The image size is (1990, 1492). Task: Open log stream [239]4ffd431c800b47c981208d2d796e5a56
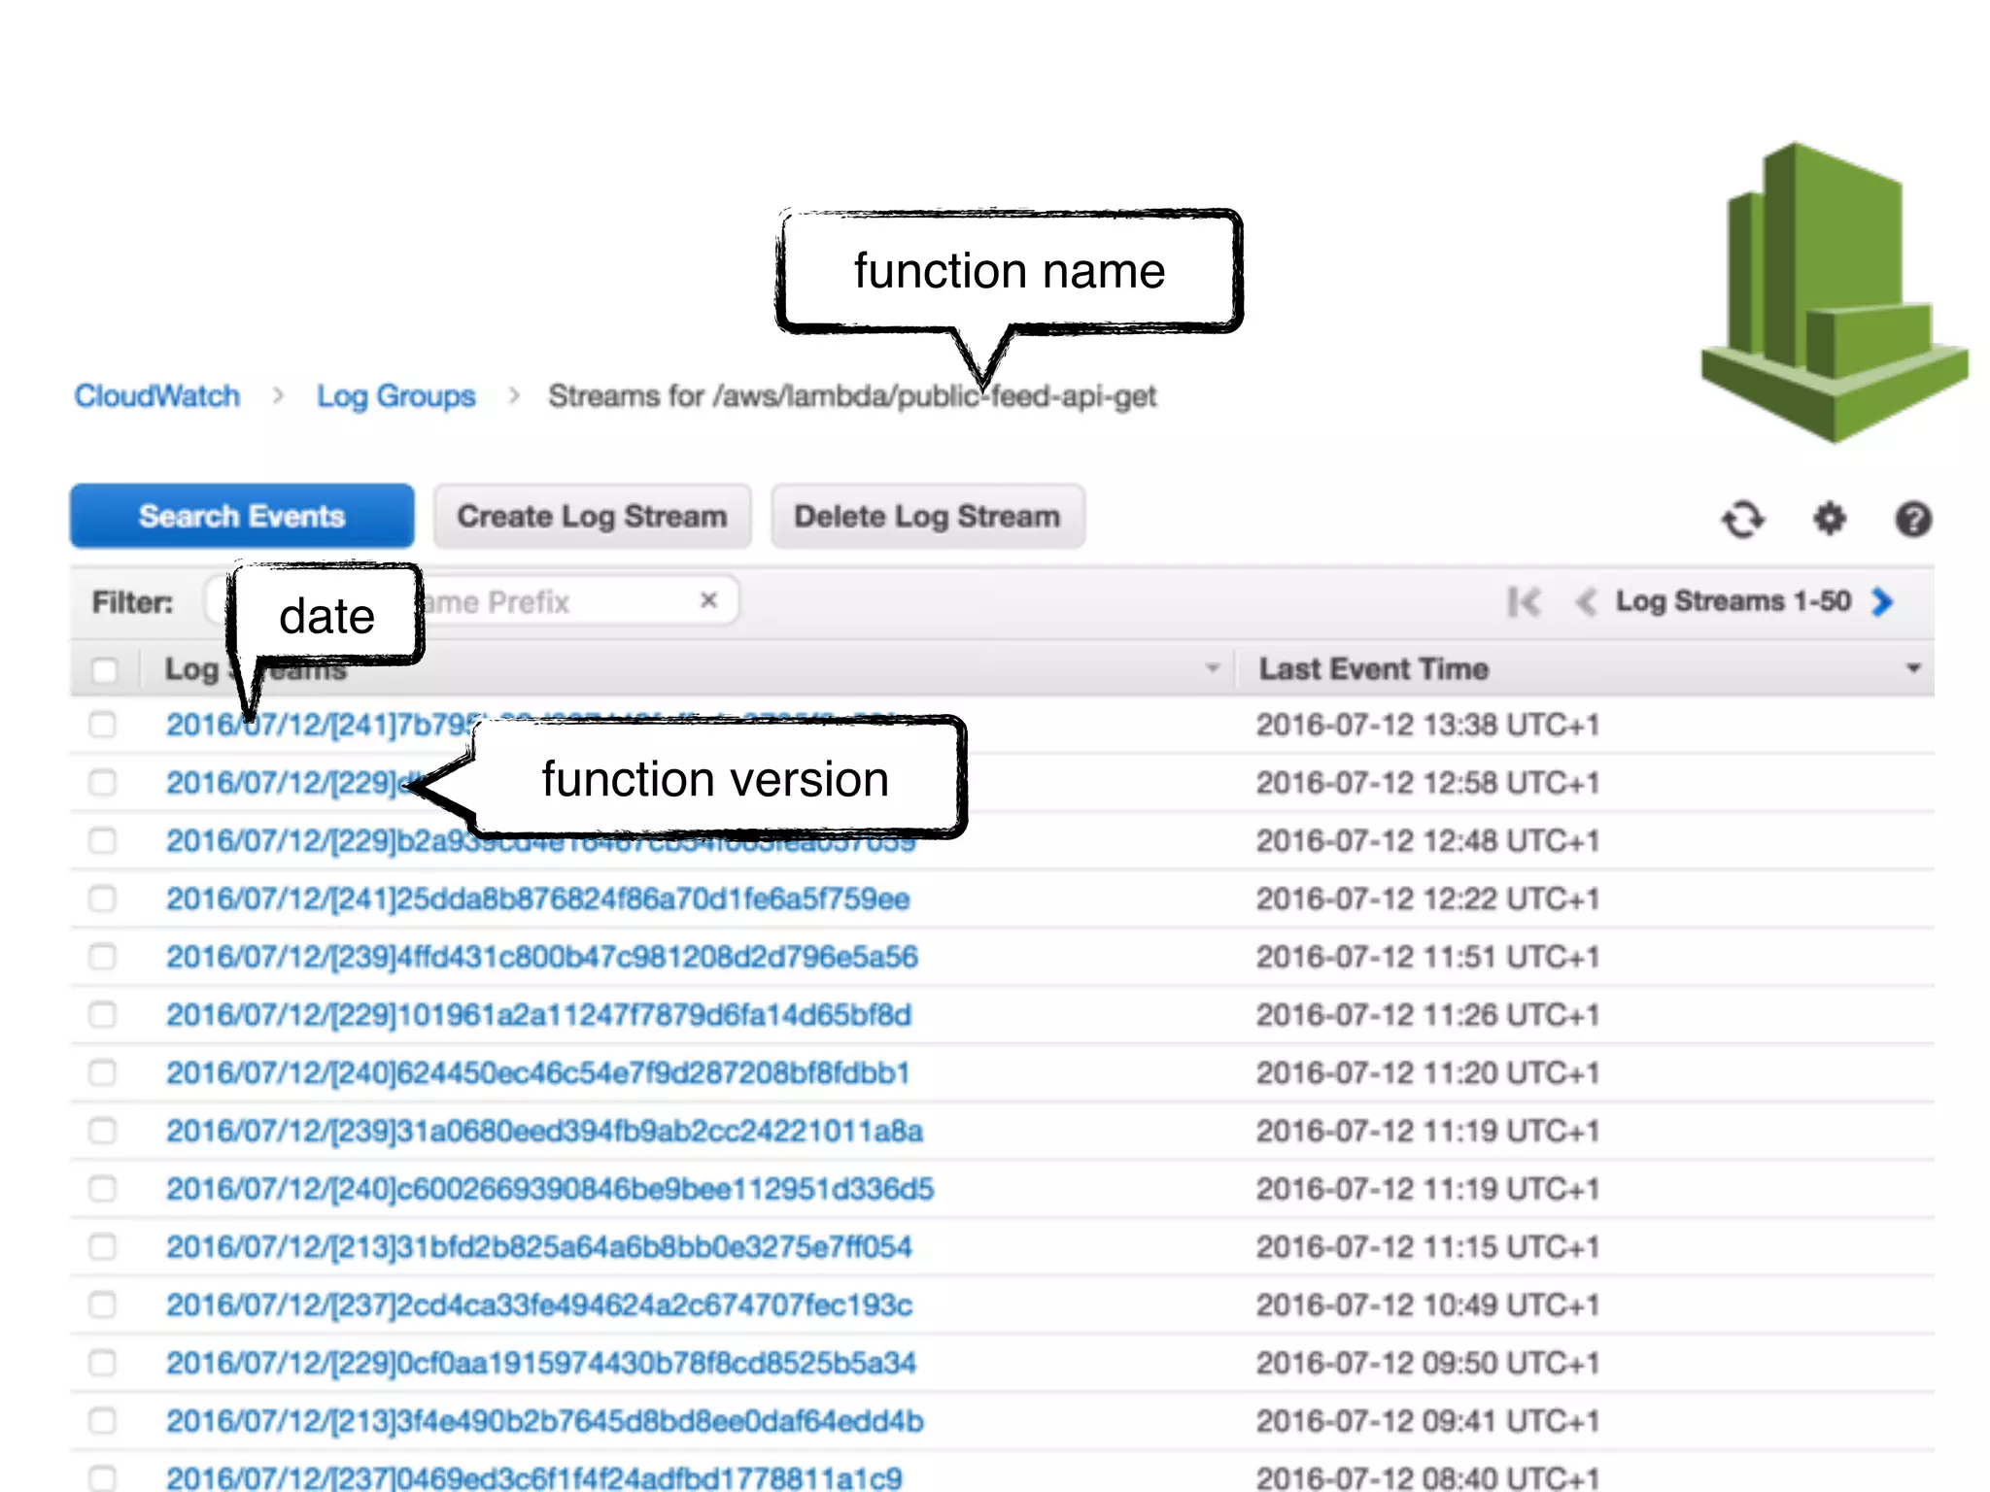[542, 957]
